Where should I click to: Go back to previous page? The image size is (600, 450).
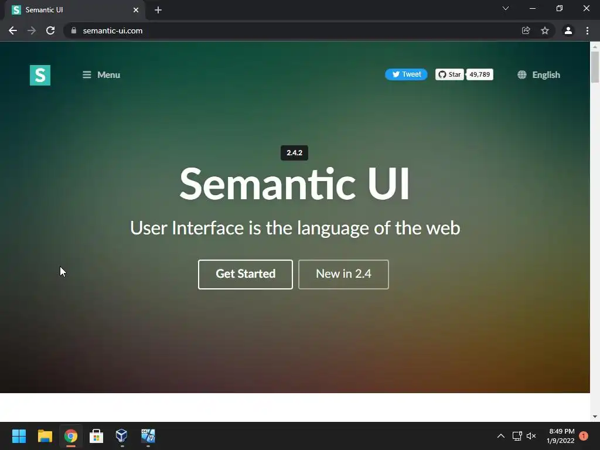pos(13,30)
